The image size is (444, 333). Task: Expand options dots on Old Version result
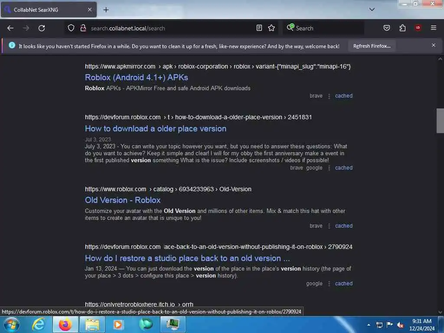coord(329,226)
